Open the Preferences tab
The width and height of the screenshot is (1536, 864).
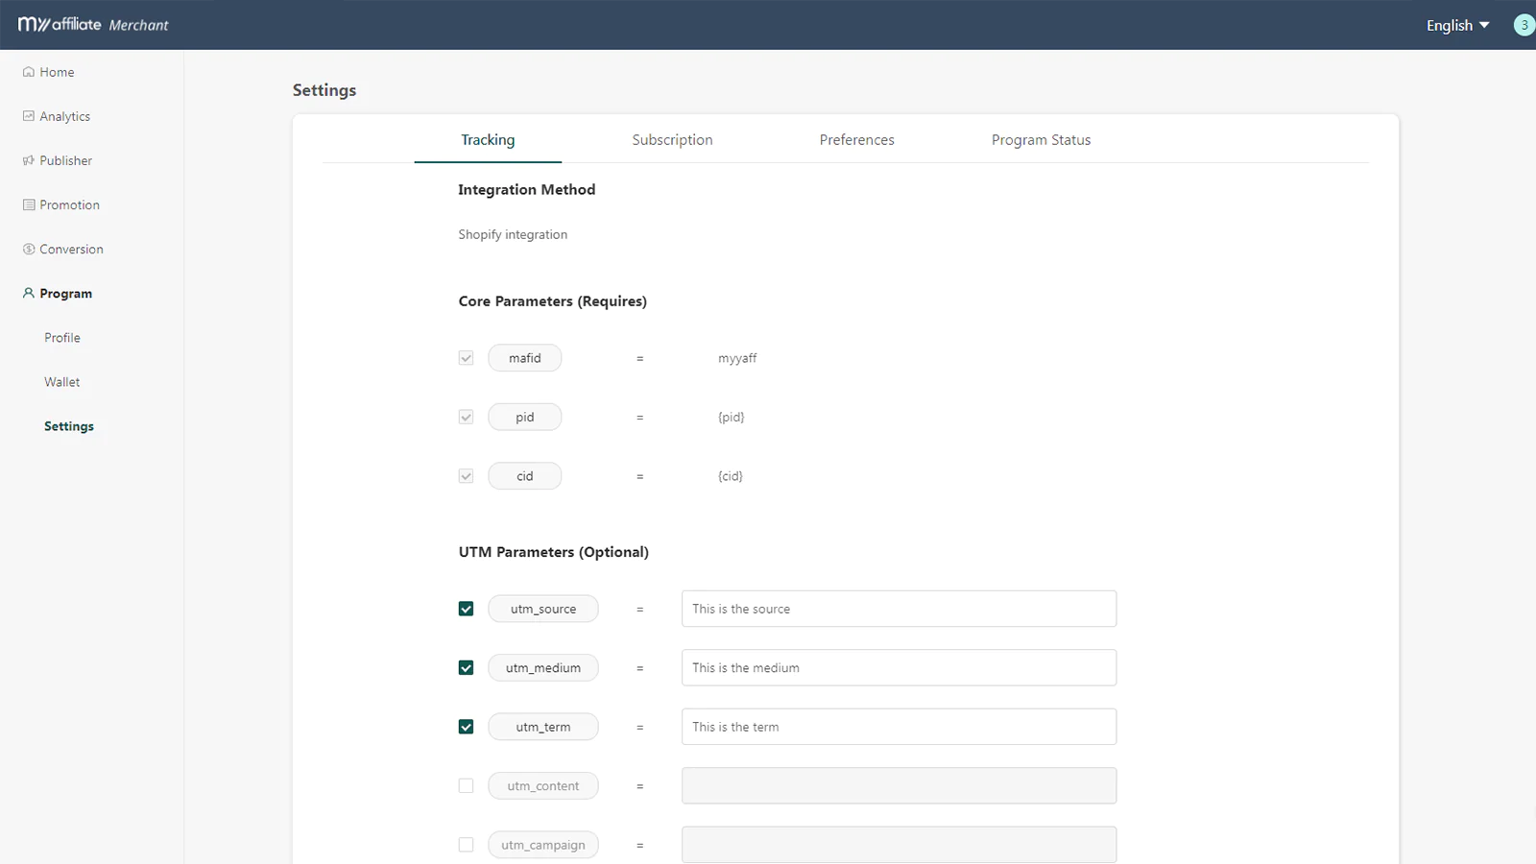tap(856, 140)
